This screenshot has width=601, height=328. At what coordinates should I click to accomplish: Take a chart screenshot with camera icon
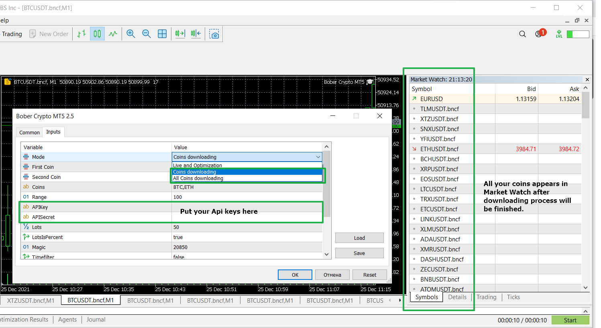click(x=214, y=34)
